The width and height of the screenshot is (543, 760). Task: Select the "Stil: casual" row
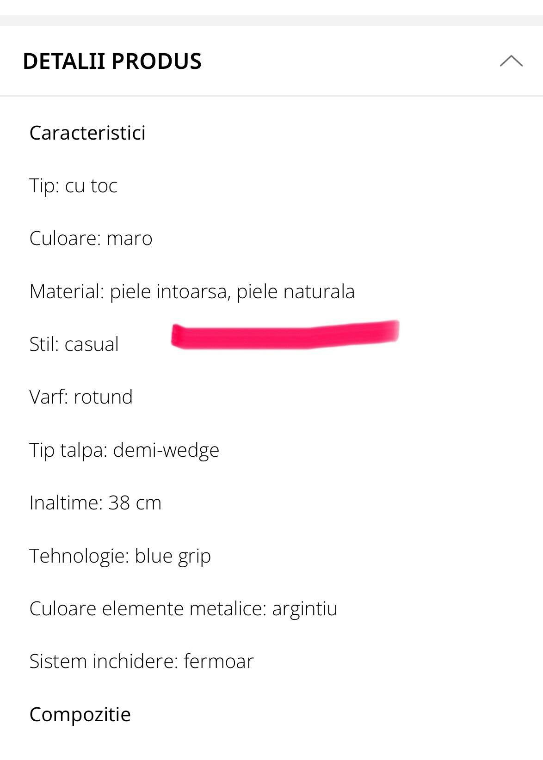[x=74, y=344]
